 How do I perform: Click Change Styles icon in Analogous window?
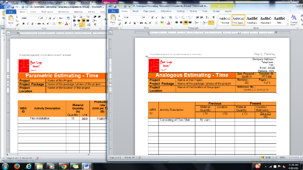[x=294, y=20]
